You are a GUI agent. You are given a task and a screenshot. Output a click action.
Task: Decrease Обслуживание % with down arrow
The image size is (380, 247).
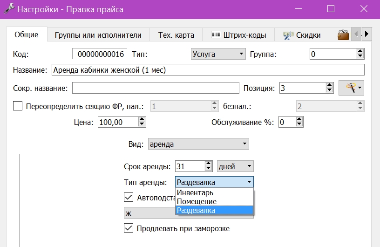pos(299,124)
